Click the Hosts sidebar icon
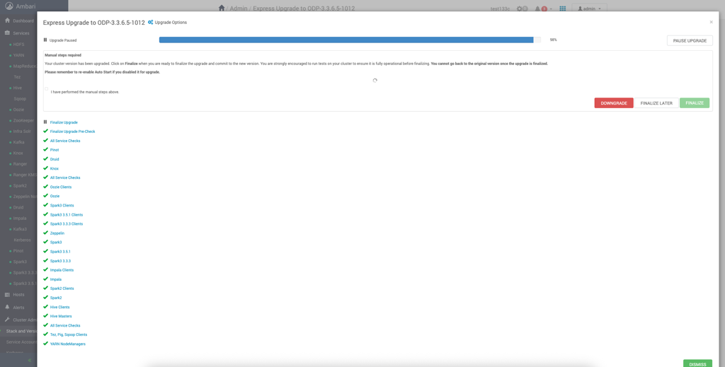Screen dimensions: 725x367 coord(7,295)
